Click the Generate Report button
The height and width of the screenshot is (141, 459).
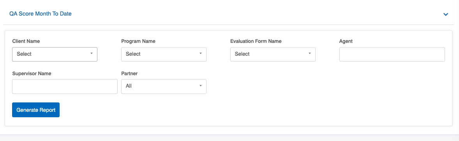[x=36, y=110]
